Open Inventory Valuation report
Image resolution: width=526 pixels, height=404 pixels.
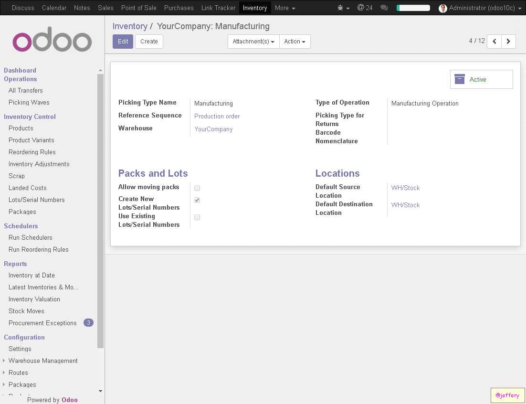coord(34,299)
